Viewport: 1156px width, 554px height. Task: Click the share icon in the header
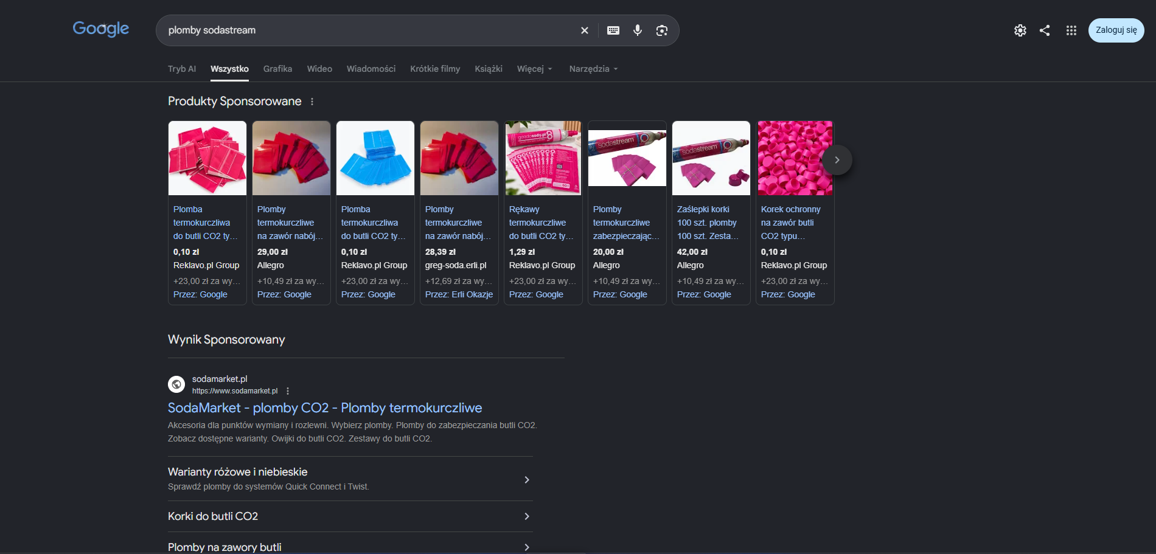(1045, 30)
